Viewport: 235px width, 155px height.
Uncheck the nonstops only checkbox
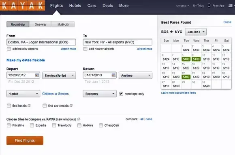121,94
